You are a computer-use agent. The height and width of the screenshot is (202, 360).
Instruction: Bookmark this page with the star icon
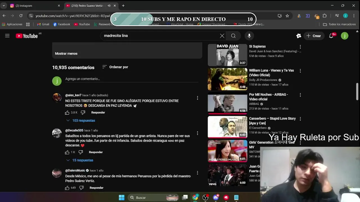pos(287,16)
